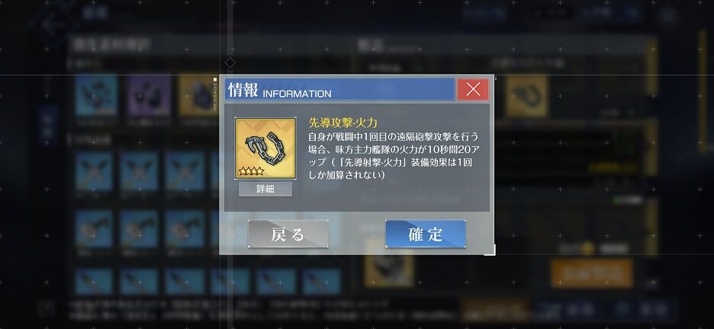Select the blurred blue tab on left sidebar

pyautogui.click(x=48, y=126)
